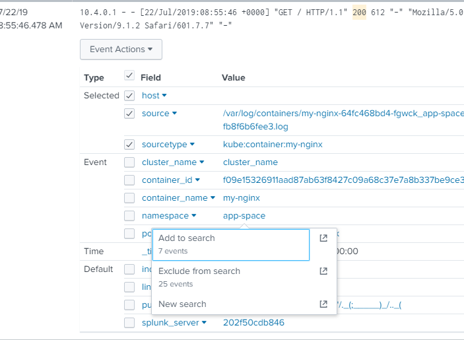This screenshot has height=340, width=464.
Task: Click the my-nginx container name value
Action: (x=242, y=198)
